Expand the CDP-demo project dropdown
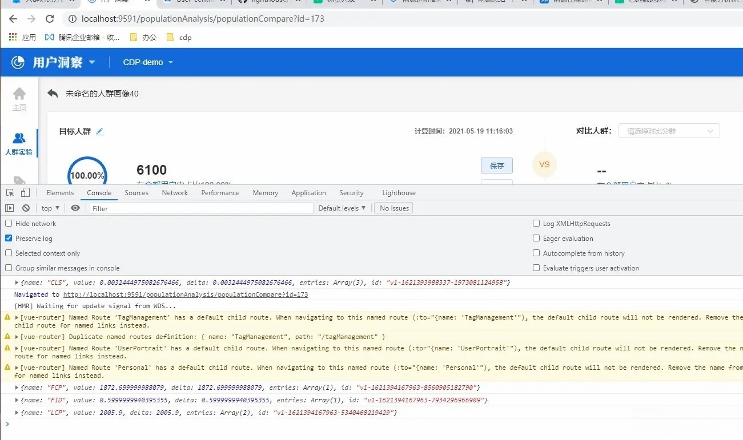Viewport: 743px width, 440px height. [x=148, y=62]
